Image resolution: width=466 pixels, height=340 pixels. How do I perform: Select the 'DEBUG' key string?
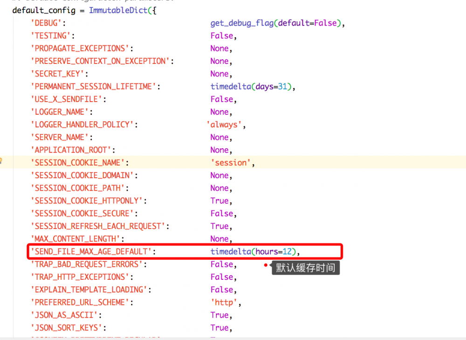[46, 23]
